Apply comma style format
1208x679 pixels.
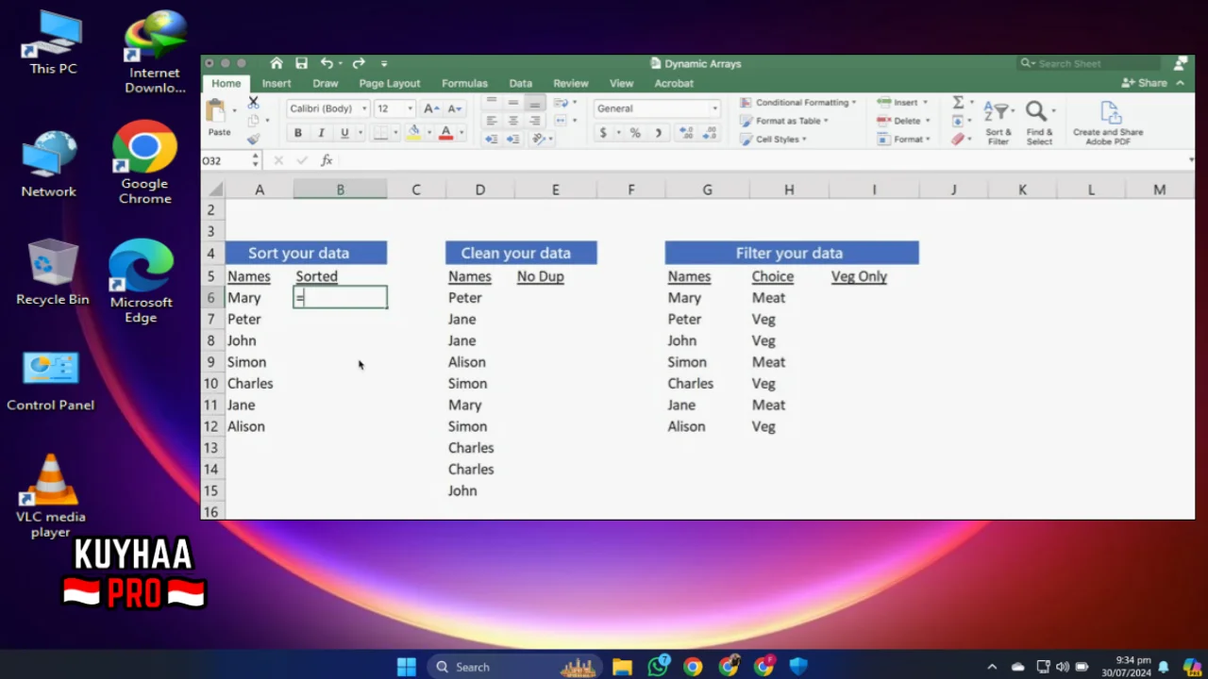pyautogui.click(x=658, y=133)
